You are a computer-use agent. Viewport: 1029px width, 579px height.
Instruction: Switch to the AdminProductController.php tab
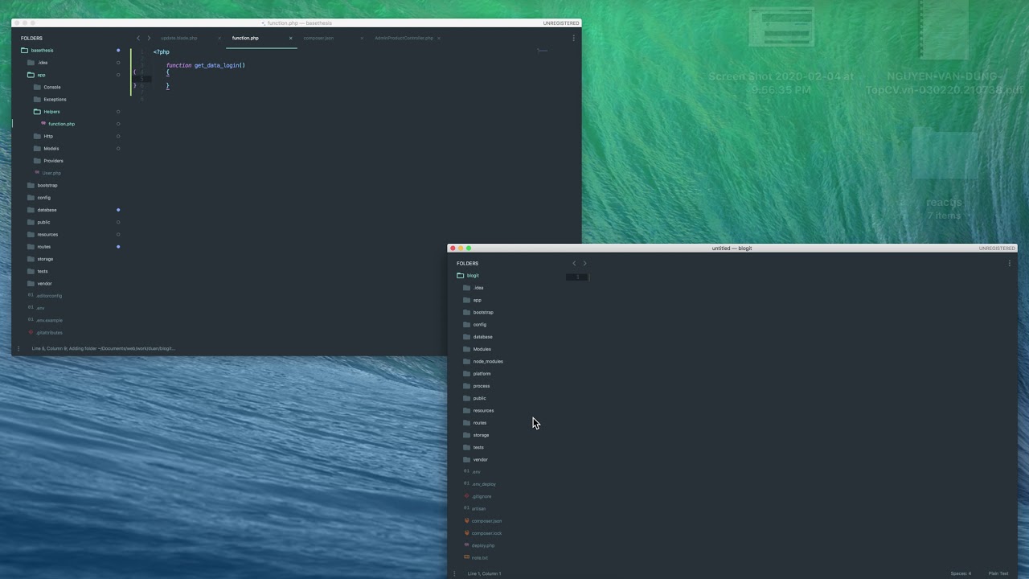click(404, 38)
